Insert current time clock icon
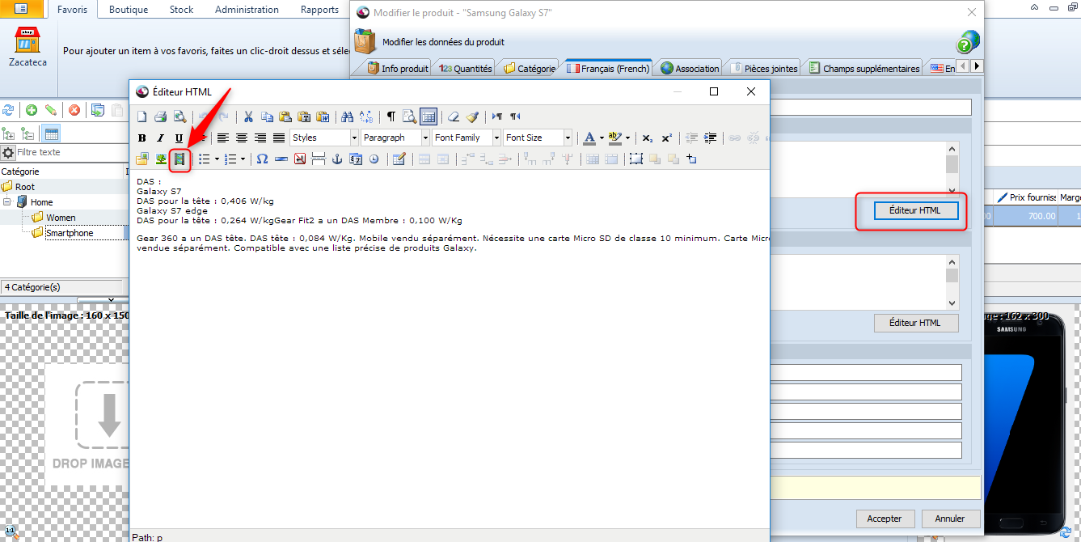Image resolution: width=1081 pixels, height=542 pixels. point(374,159)
